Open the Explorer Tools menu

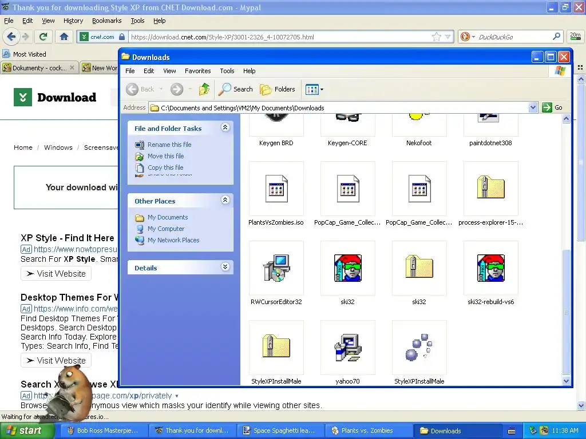pyautogui.click(x=227, y=71)
